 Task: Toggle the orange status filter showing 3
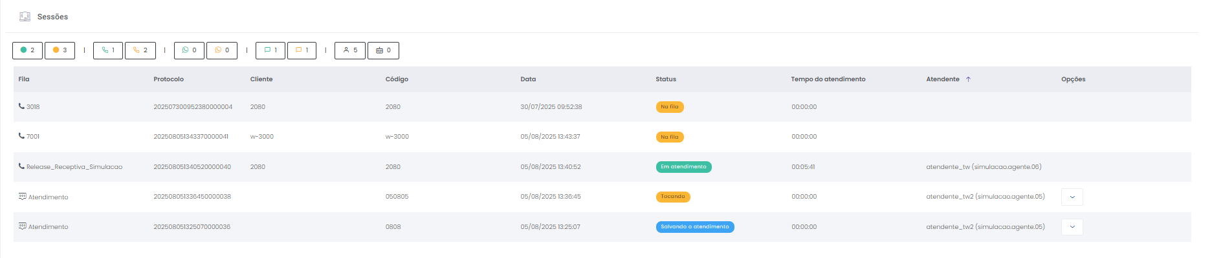60,50
